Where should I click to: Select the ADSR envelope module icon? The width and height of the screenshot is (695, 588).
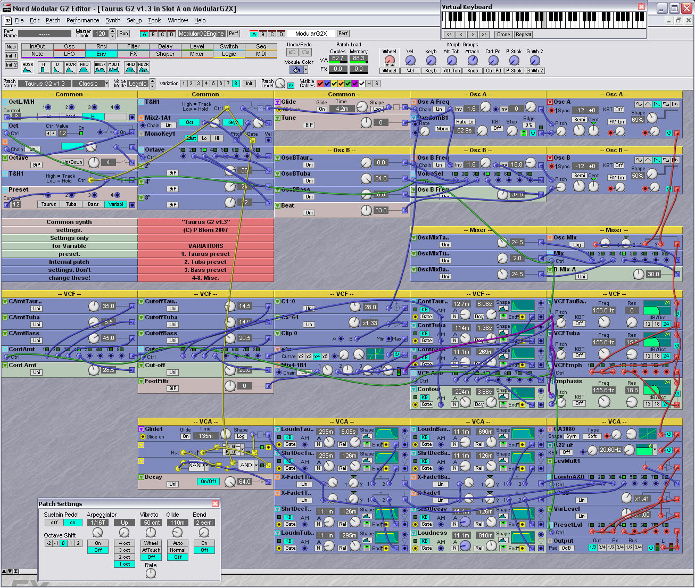(28, 68)
